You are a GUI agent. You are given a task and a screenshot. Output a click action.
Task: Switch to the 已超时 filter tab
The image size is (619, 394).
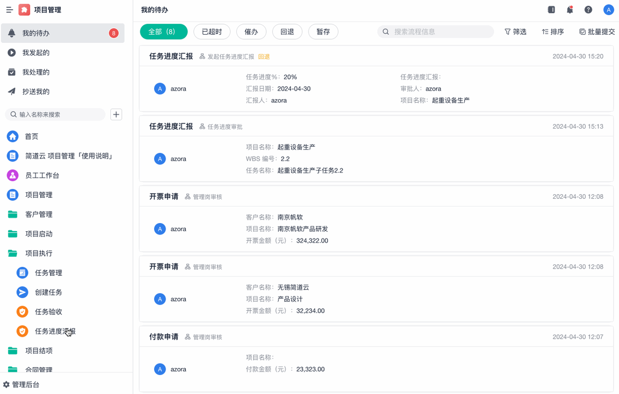pos(211,31)
